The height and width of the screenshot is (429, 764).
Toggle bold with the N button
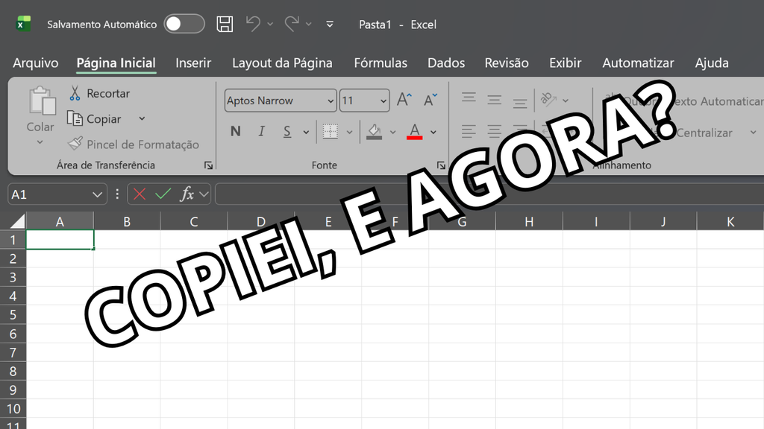tap(235, 131)
